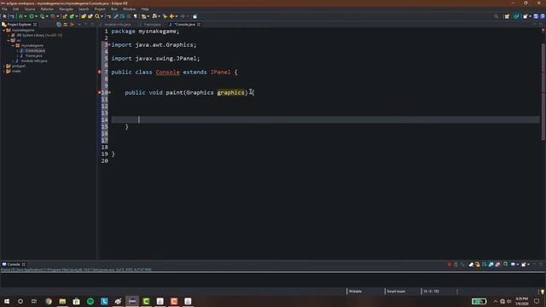Open the Navigate menu

tap(66, 9)
